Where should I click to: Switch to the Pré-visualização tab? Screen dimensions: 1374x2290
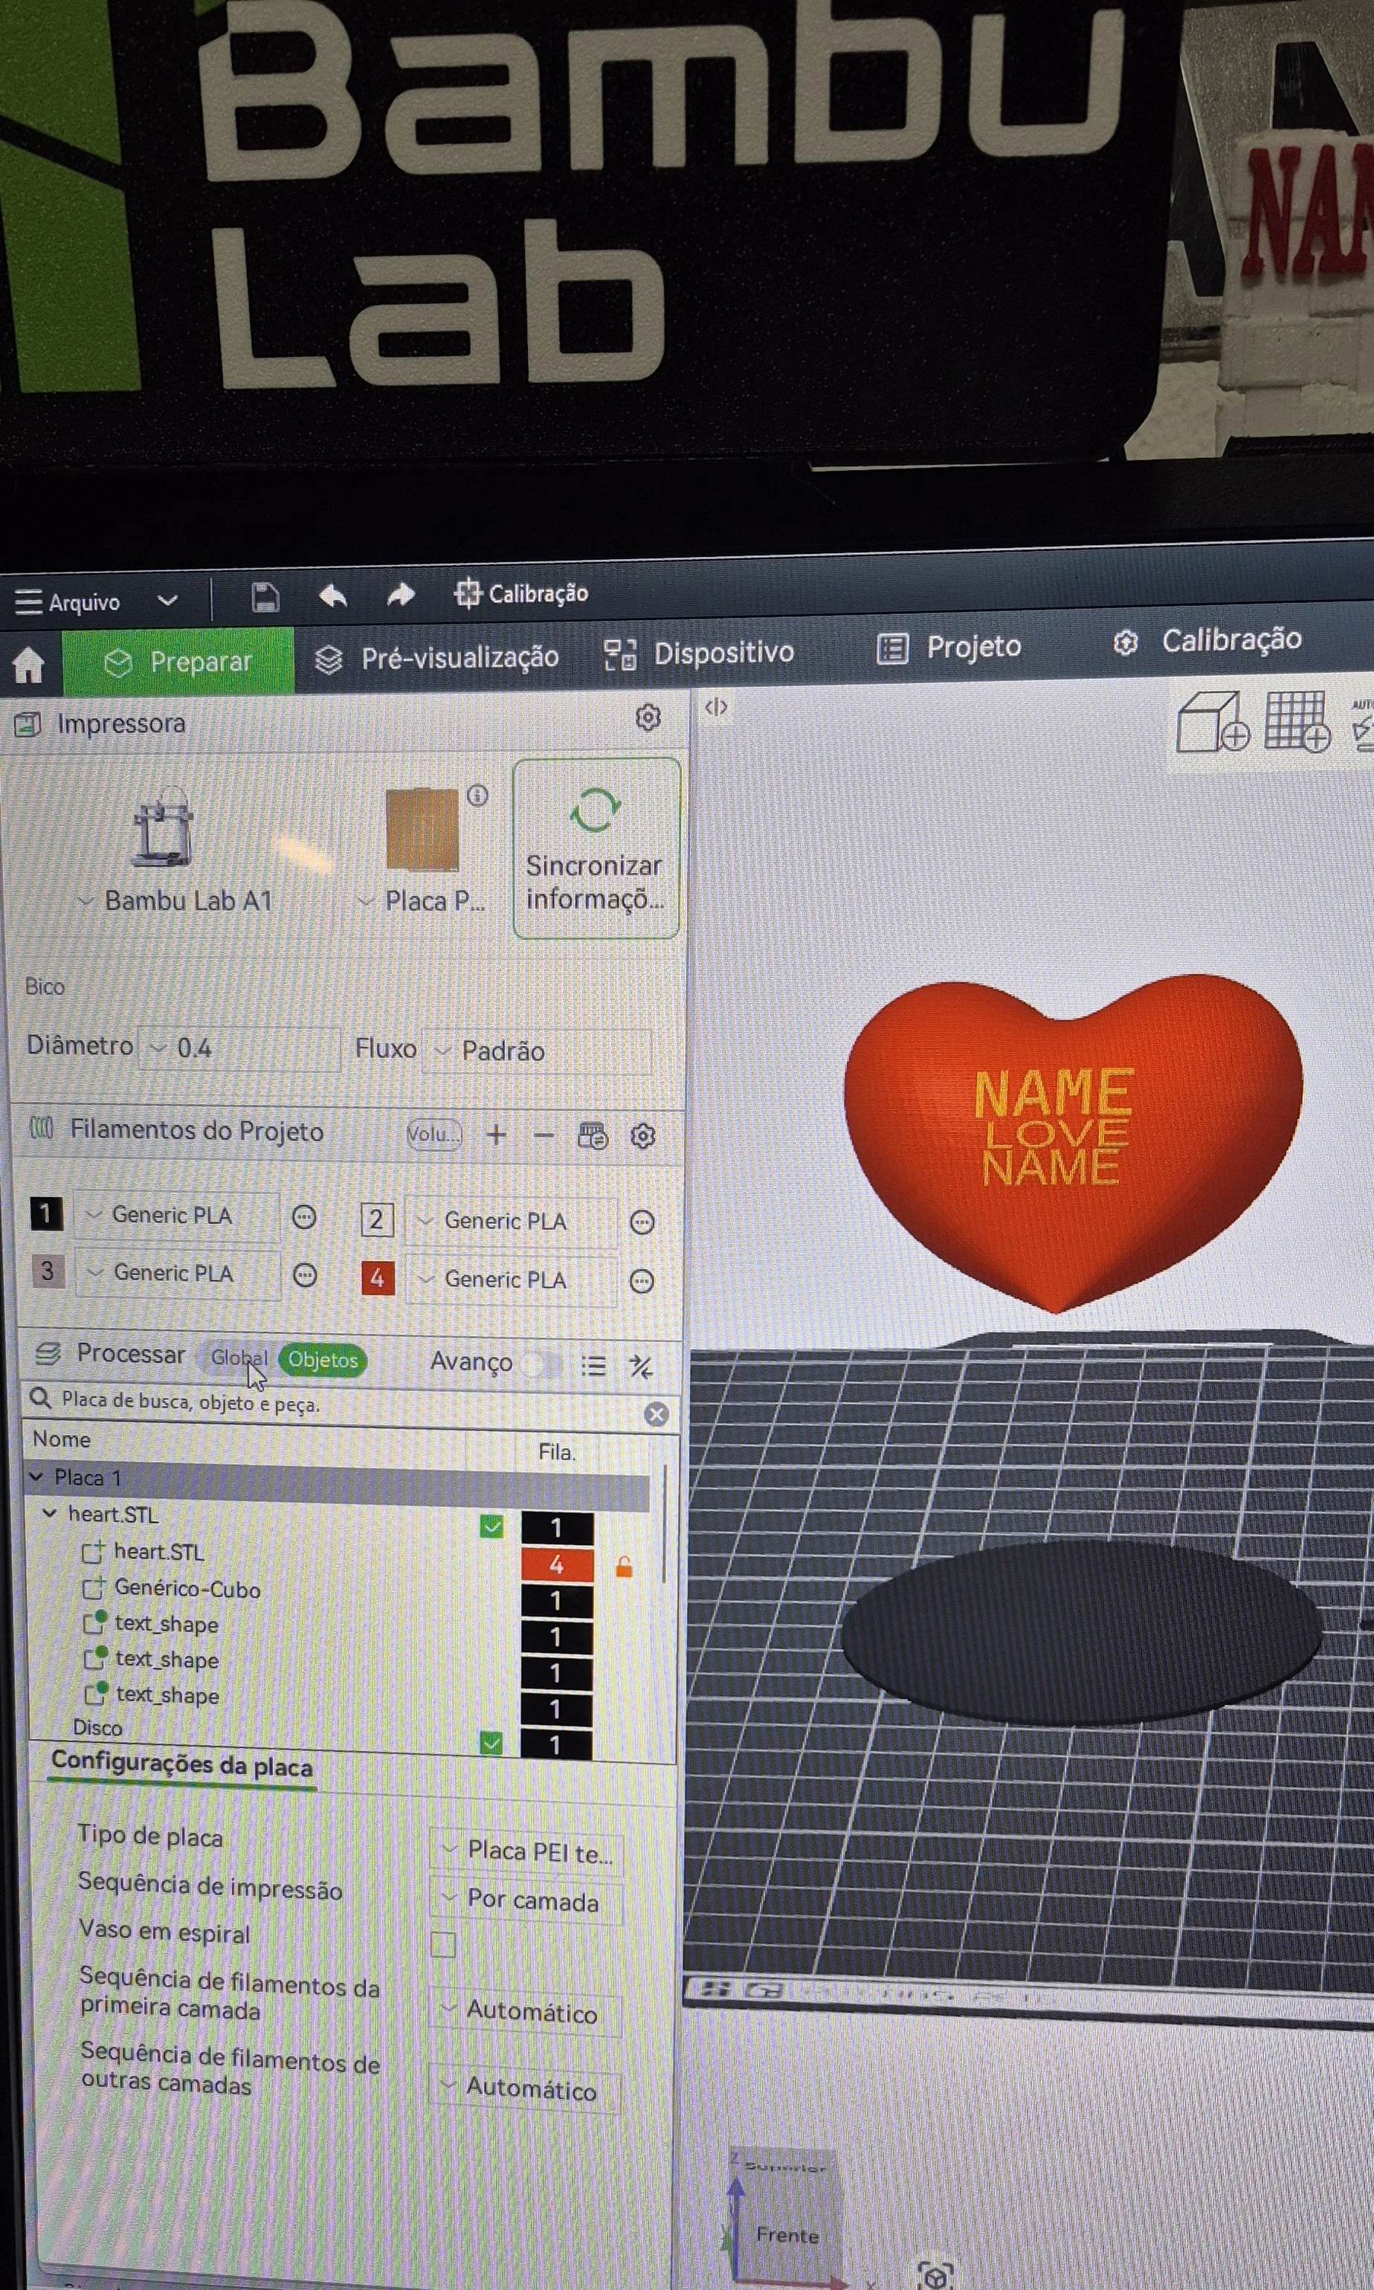(437, 658)
